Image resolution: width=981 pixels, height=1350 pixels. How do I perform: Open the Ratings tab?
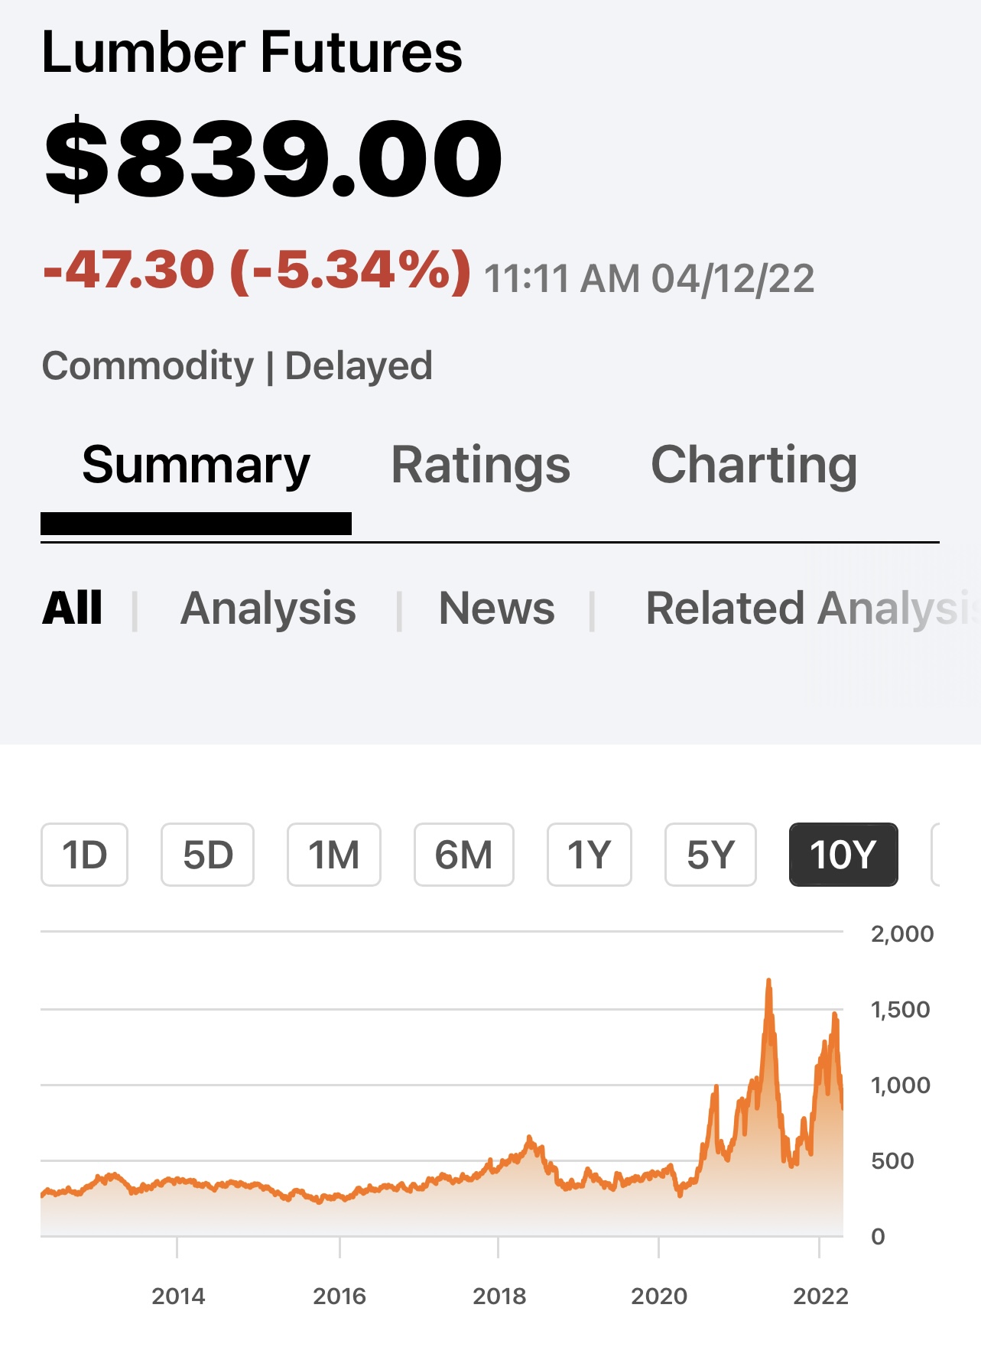click(480, 466)
